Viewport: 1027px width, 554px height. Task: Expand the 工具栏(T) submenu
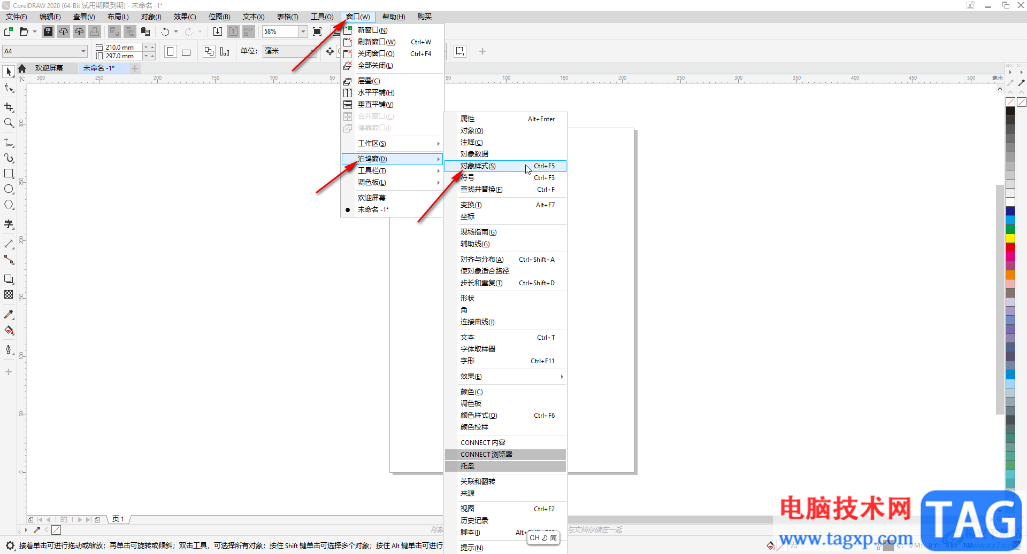[x=393, y=171]
